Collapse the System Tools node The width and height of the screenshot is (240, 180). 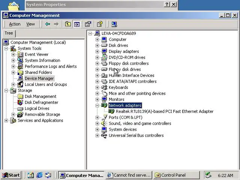6,48
